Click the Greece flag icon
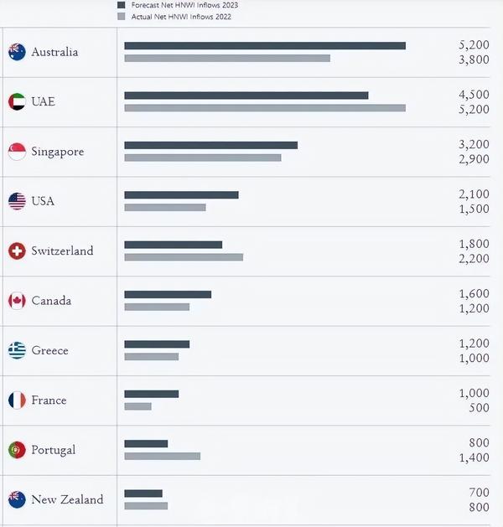This screenshot has height=527, width=503. 17,350
